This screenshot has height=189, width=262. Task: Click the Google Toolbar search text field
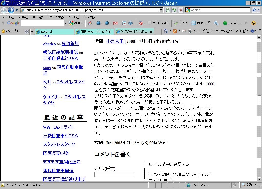[43, 23]
